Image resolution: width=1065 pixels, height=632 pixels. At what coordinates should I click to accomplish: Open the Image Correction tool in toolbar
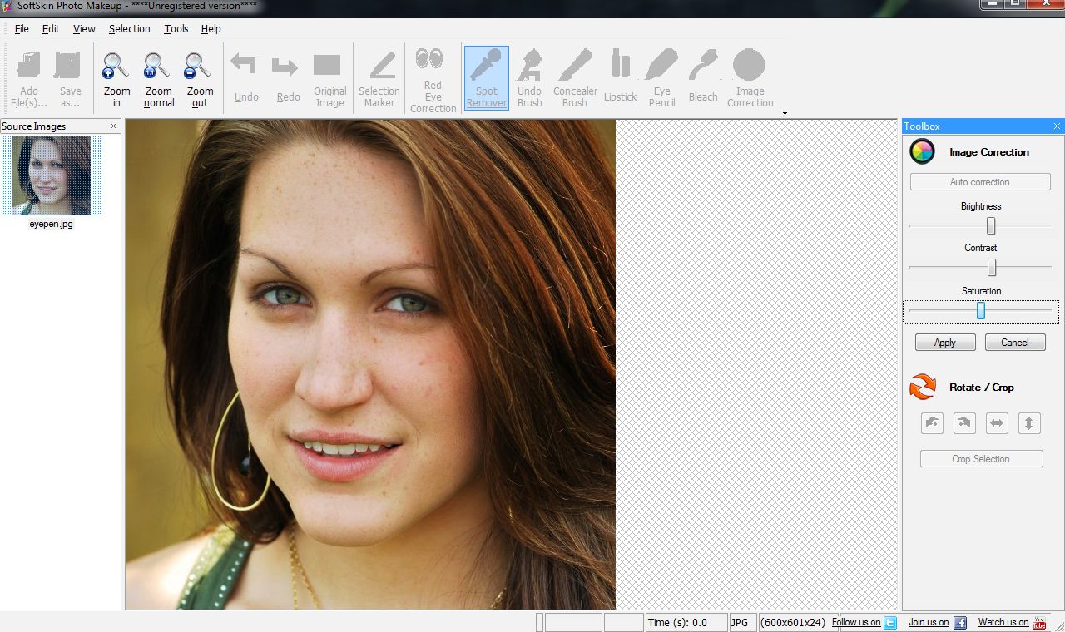pos(750,79)
